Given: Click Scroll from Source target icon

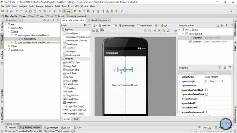Looking at the screenshot, I should [44, 20].
